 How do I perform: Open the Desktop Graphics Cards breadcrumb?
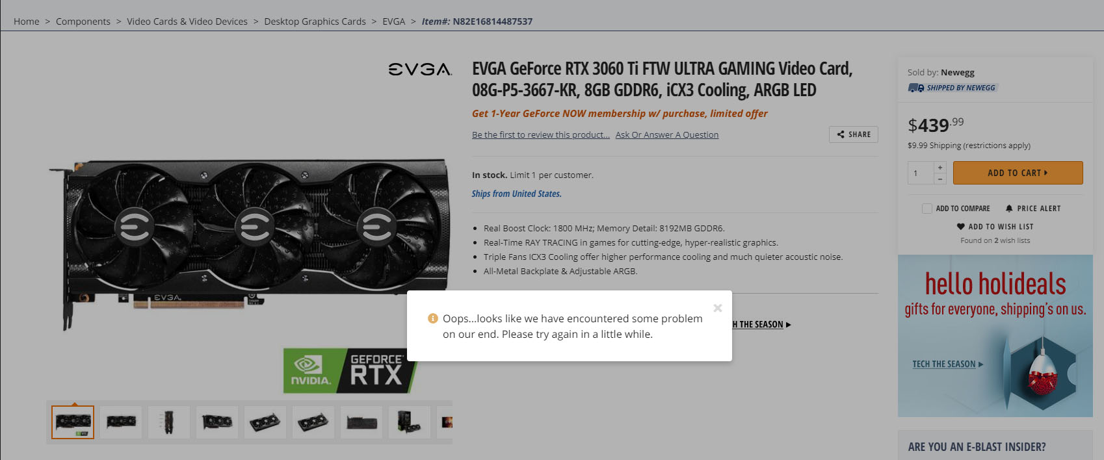click(315, 21)
